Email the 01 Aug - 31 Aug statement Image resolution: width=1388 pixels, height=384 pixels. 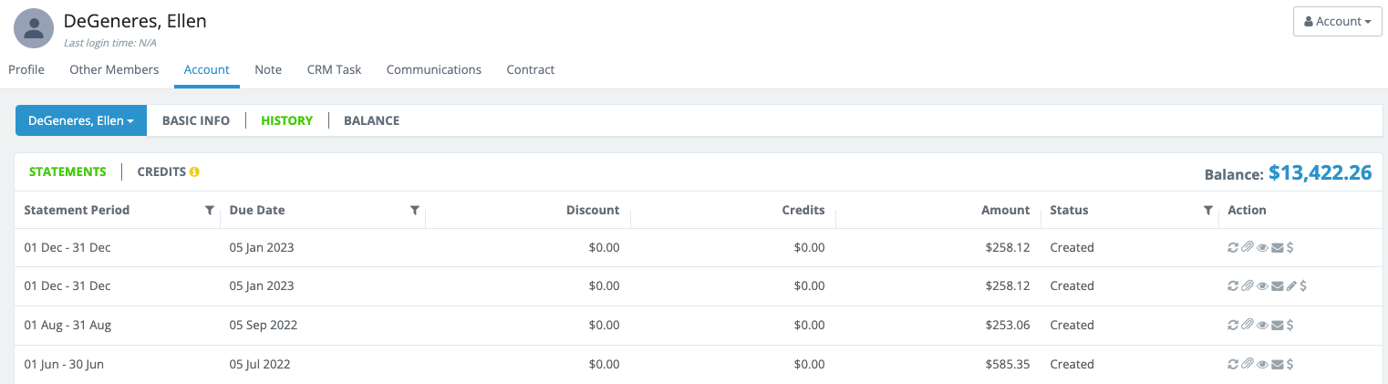coord(1277,325)
